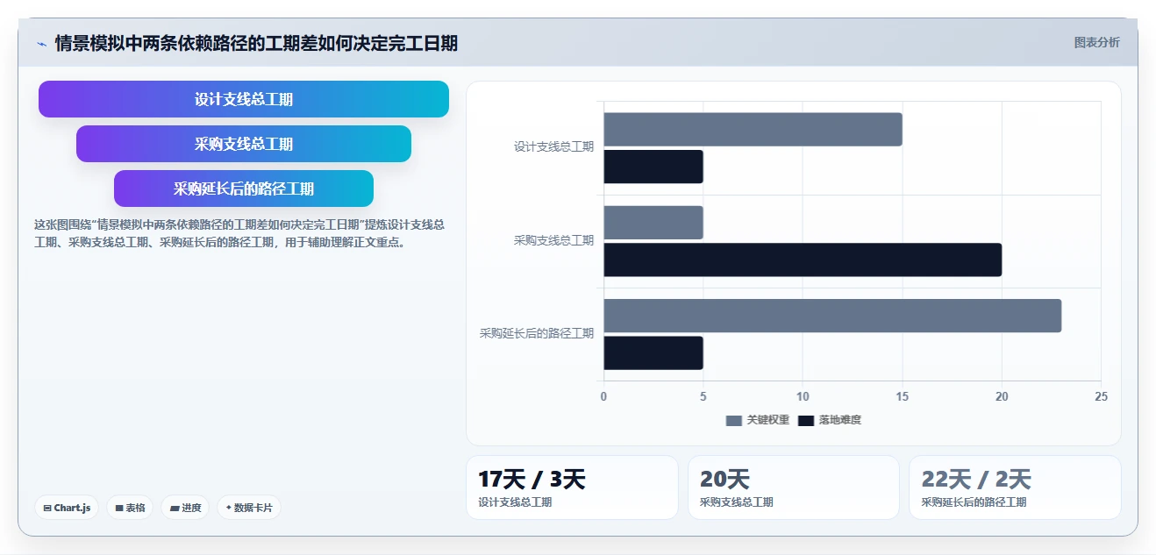Click the 图表分析 label in header
Image resolution: width=1156 pixels, height=555 pixels.
point(1096,42)
